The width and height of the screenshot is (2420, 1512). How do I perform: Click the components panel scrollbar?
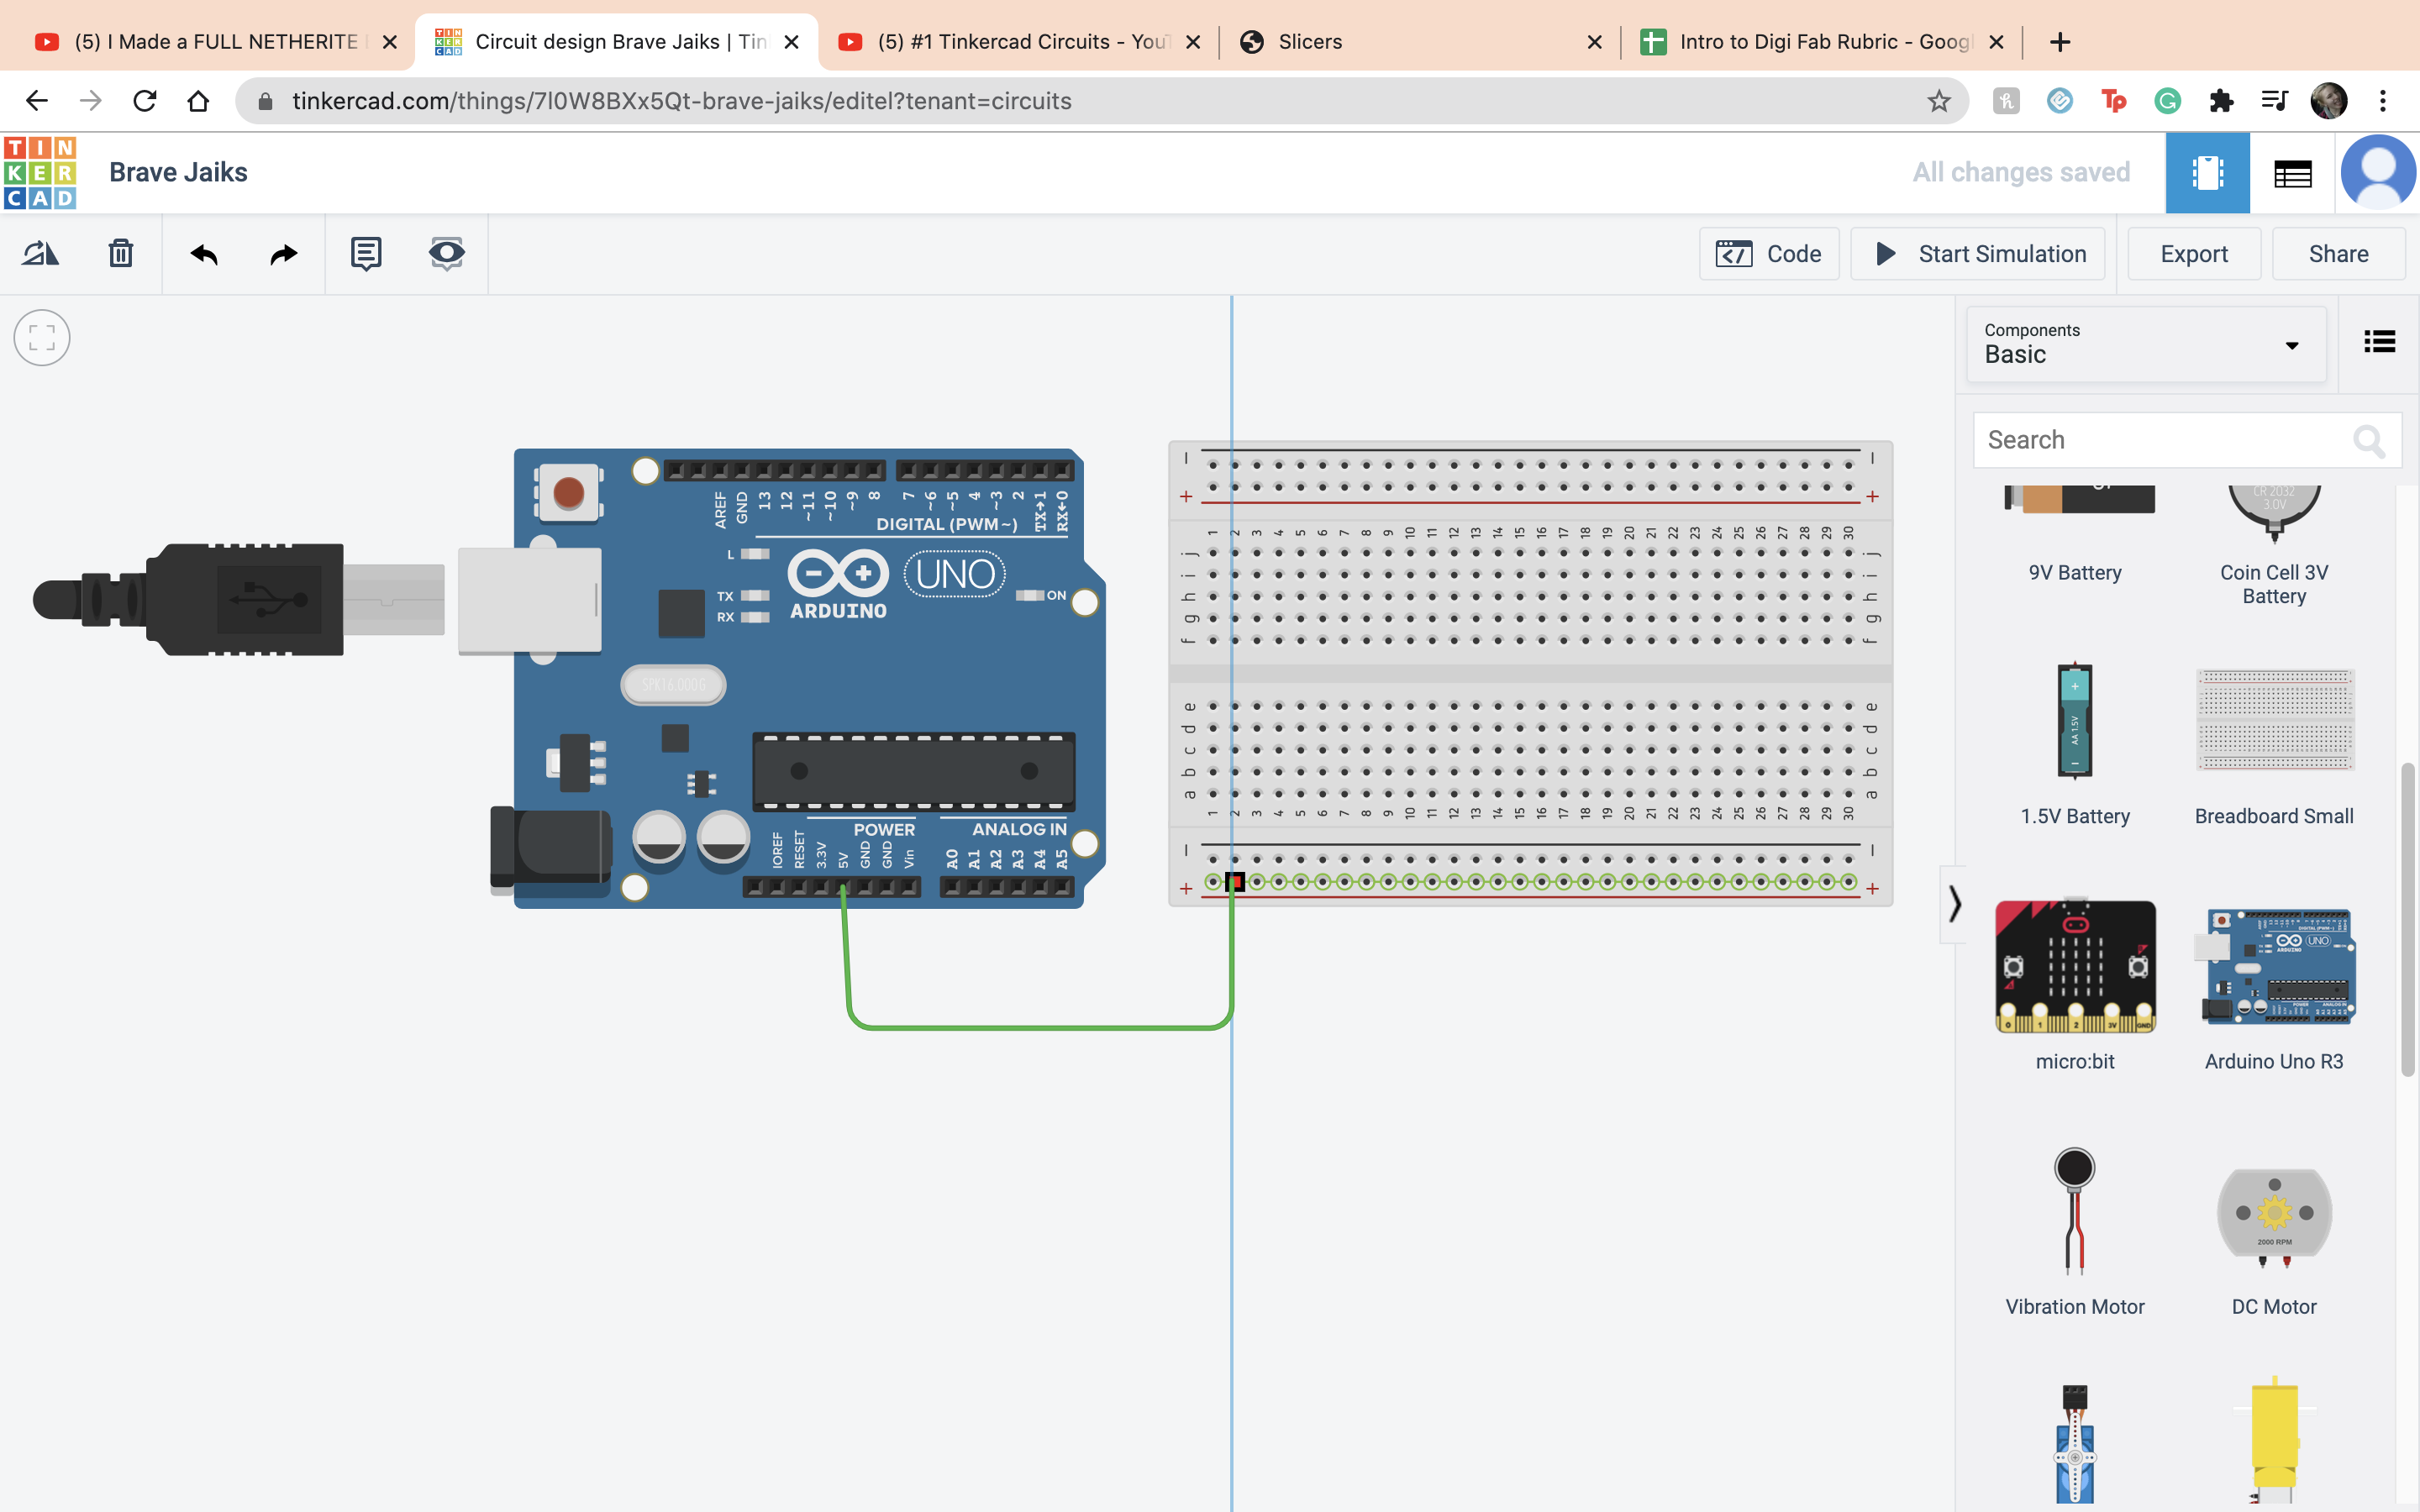[x=2408, y=920]
